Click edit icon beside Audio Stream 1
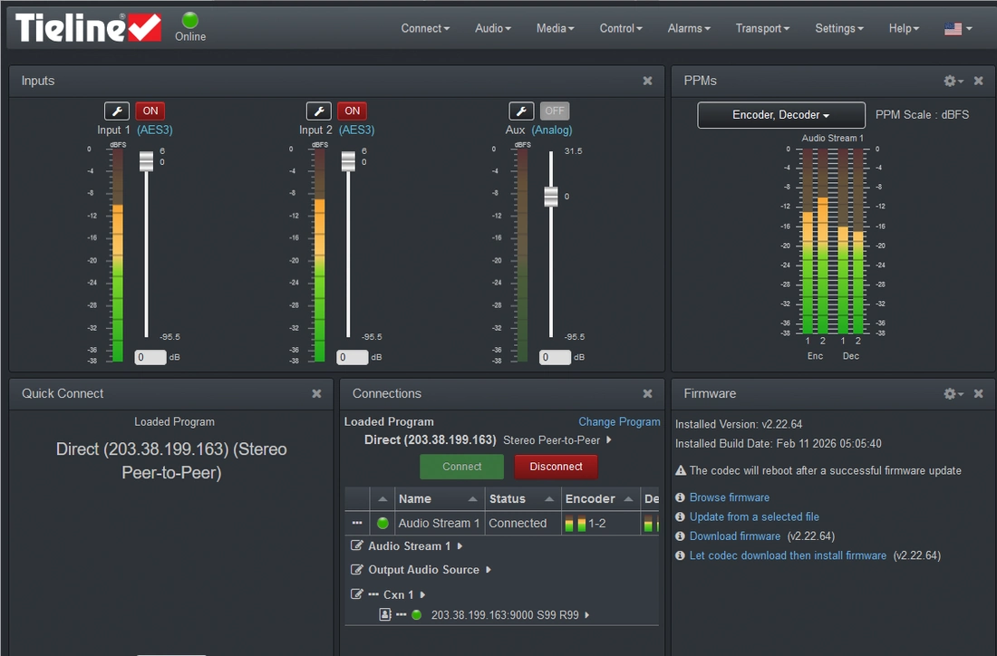The image size is (997, 656). coord(357,546)
